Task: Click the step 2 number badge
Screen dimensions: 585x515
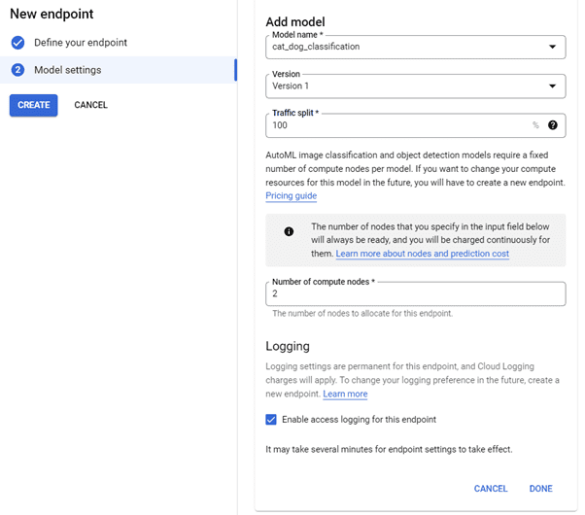Action: click(x=17, y=70)
